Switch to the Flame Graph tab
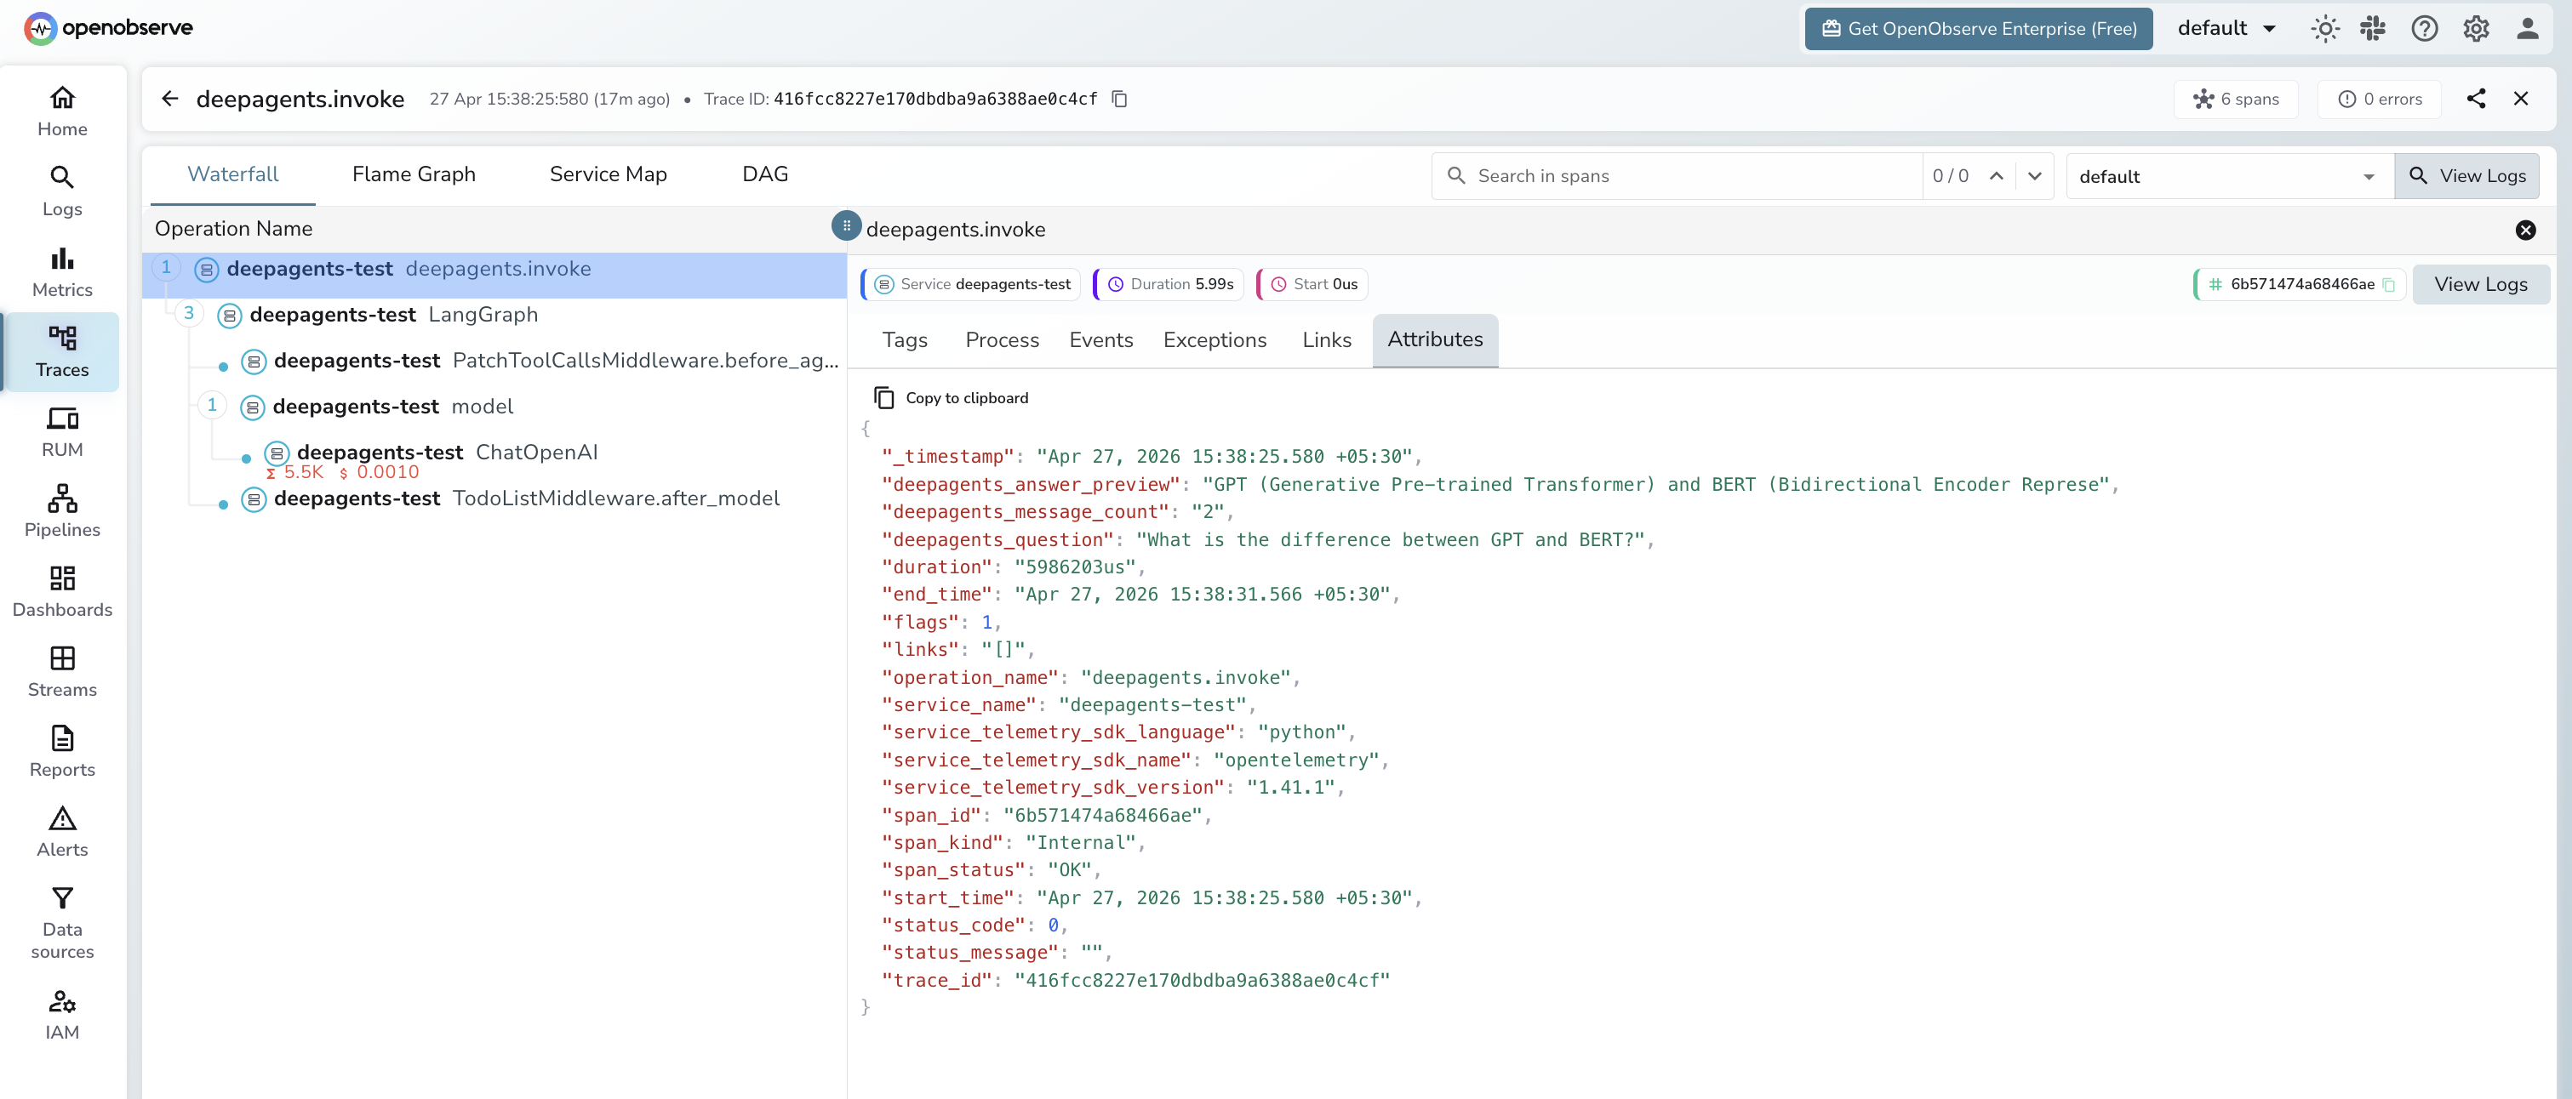The height and width of the screenshot is (1099, 2572). [x=414, y=173]
